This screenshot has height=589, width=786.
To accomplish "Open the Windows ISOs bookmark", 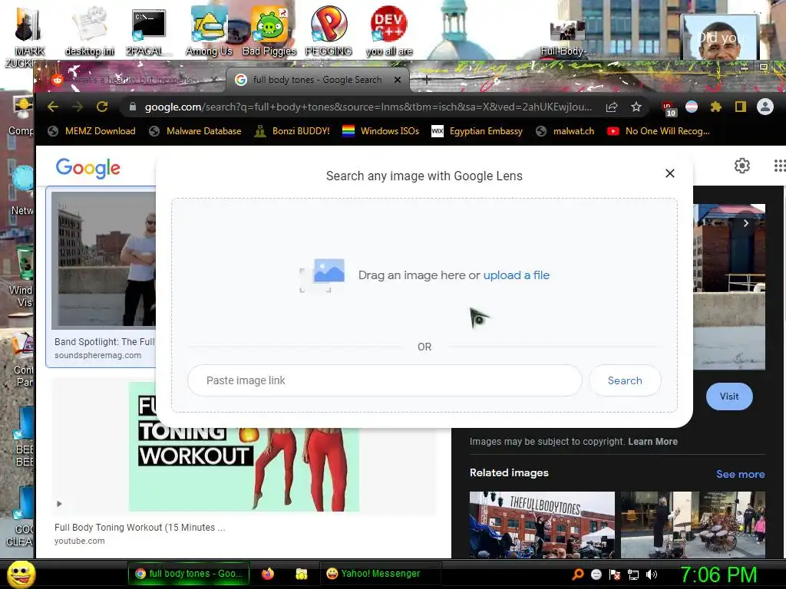I will click(381, 131).
